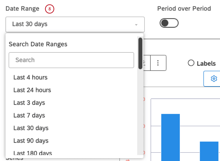The image size is (220, 161).
Task: Enable the Period over Period toggle
Action: (169, 23)
